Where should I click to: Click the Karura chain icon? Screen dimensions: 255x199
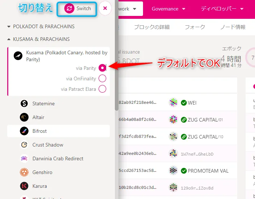pos(24,186)
